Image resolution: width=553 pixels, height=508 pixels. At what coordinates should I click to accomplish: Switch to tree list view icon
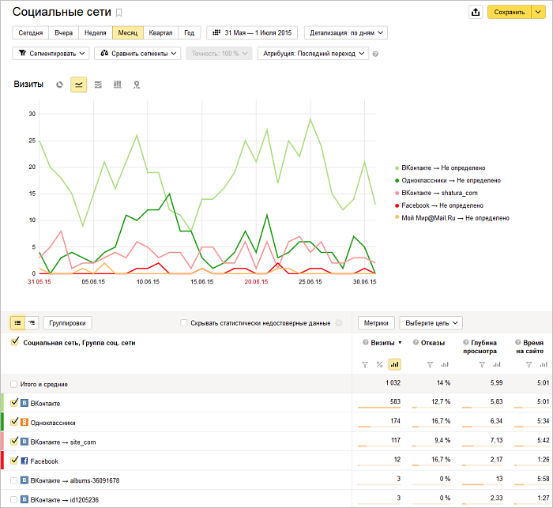click(x=32, y=323)
